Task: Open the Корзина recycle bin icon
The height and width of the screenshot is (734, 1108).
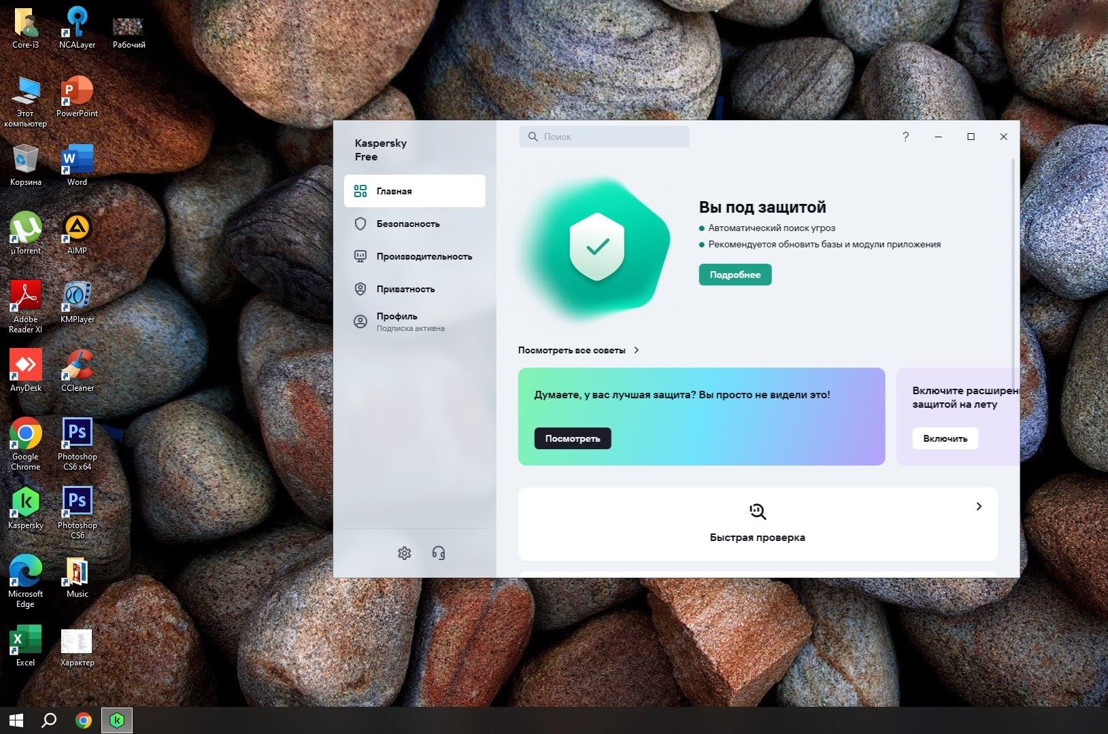Action: click(x=26, y=165)
